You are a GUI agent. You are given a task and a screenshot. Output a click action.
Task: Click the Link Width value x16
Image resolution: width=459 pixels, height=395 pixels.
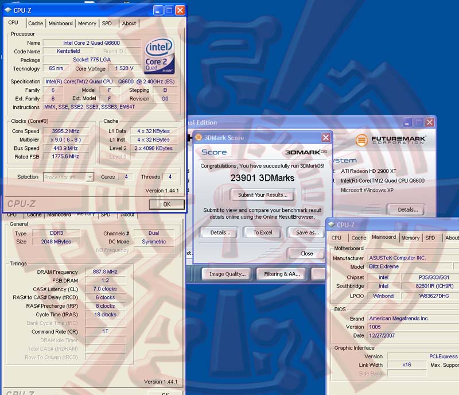pyautogui.click(x=407, y=365)
